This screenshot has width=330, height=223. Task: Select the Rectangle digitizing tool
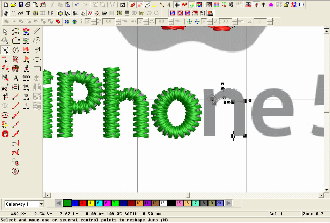tap(37, 68)
